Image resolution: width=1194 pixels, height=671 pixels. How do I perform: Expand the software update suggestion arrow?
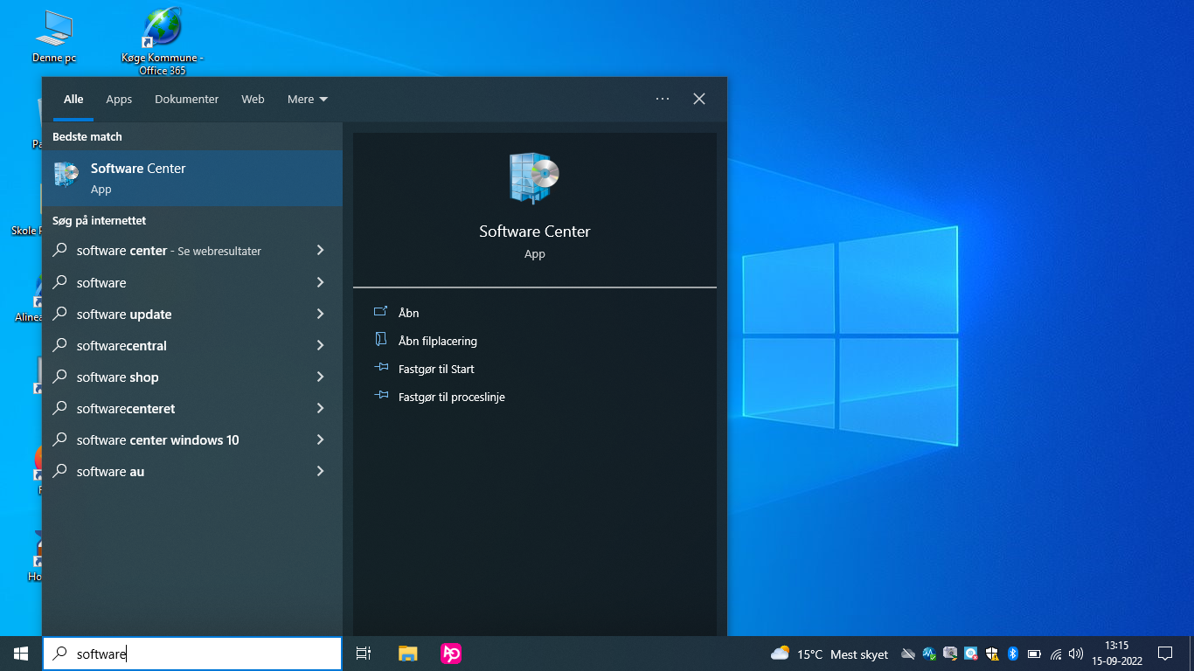320,315
